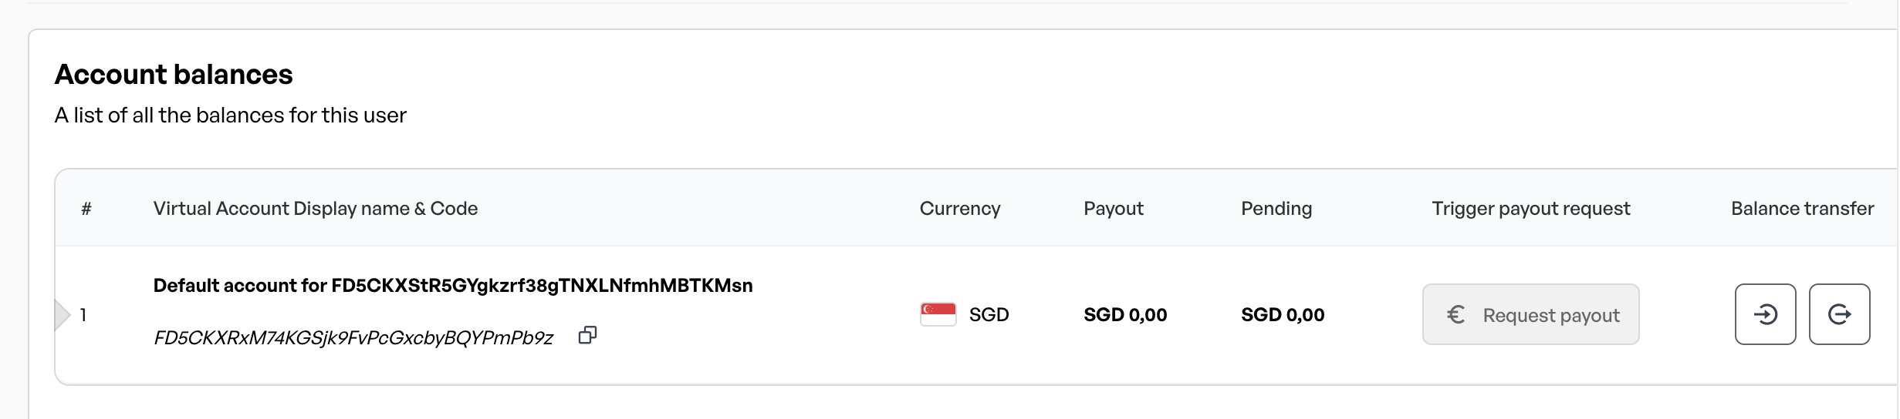Click the # column header

pos(86,209)
